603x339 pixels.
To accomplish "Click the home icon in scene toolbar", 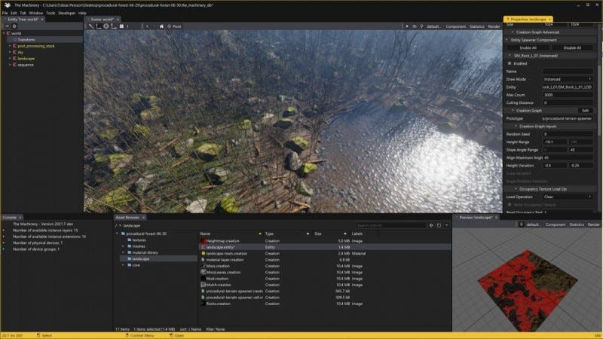I will (161, 26).
